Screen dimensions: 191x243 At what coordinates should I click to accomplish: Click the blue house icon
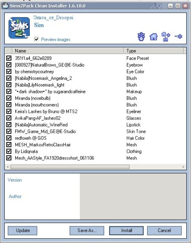[154, 37]
